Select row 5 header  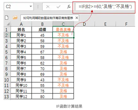coord(7,52)
